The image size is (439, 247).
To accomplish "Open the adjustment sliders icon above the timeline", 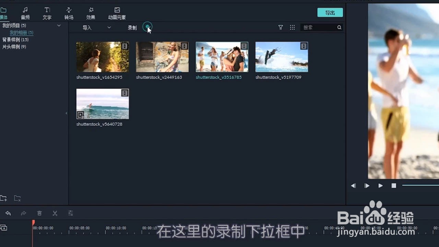I will [x=71, y=213].
